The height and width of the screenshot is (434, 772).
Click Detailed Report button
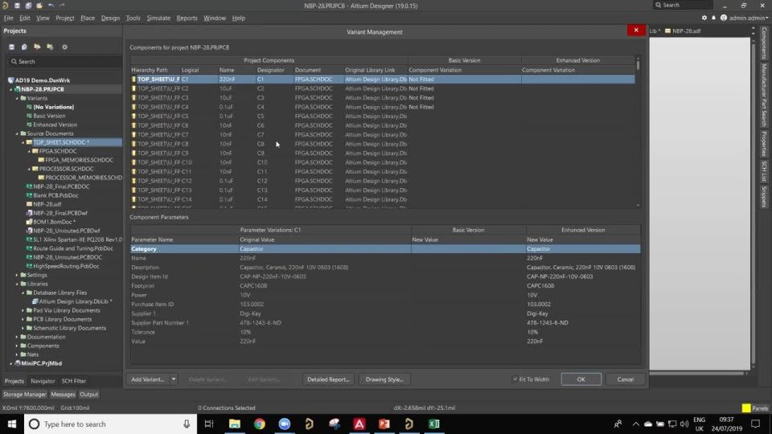328,379
